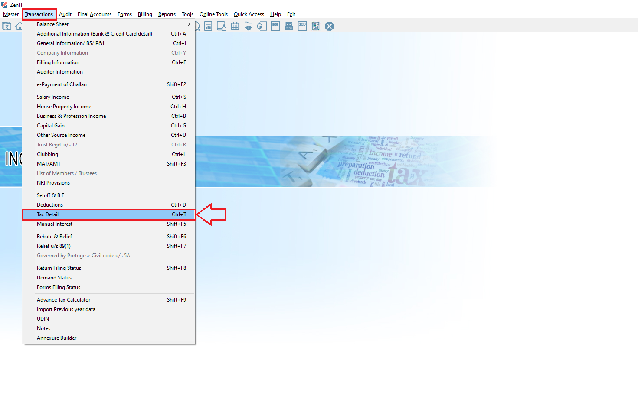The width and height of the screenshot is (638, 409).
Task: Select Setoff & B F
Action: pyautogui.click(x=108, y=195)
